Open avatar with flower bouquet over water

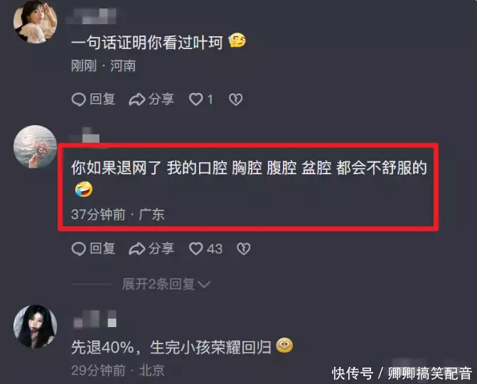[x=36, y=146]
